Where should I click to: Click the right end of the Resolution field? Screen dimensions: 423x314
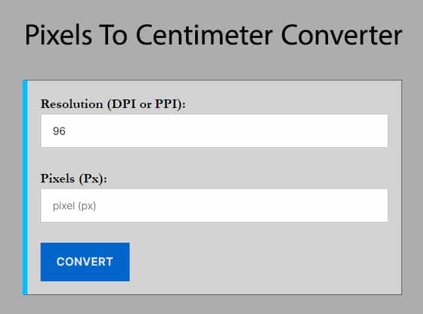pos(377,131)
